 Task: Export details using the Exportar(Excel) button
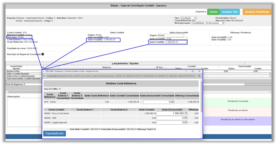tap(54, 133)
